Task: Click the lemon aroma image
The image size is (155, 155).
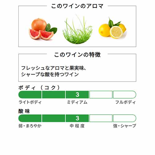Action: click(113, 28)
